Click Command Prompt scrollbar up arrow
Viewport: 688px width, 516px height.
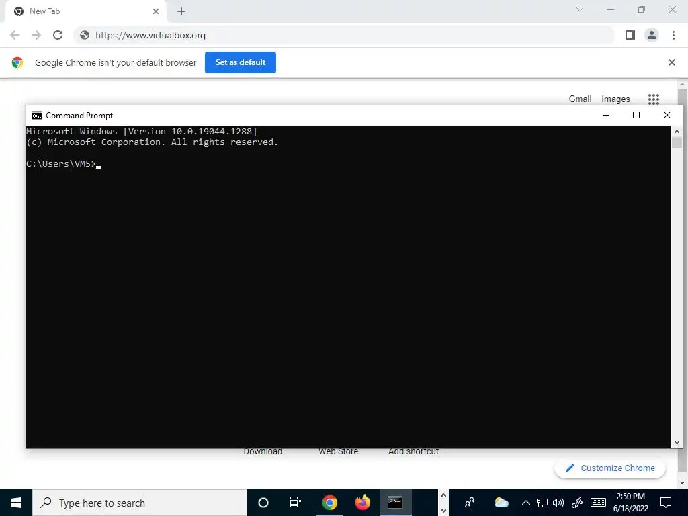click(676, 131)
